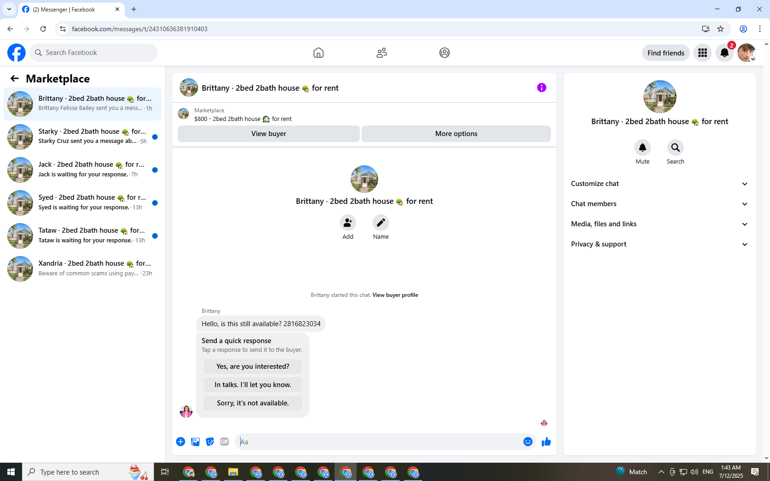The width and height of the screenshot is (770, 481).
Task: Send quick response 'In talks. I'll let you know.'
Action: pos(253,385)
